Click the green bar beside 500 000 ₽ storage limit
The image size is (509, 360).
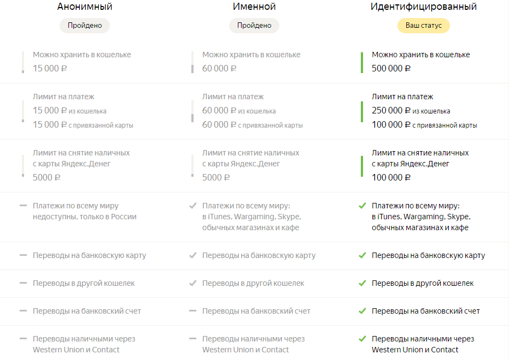pyautogui.click(x=362, y=63)
